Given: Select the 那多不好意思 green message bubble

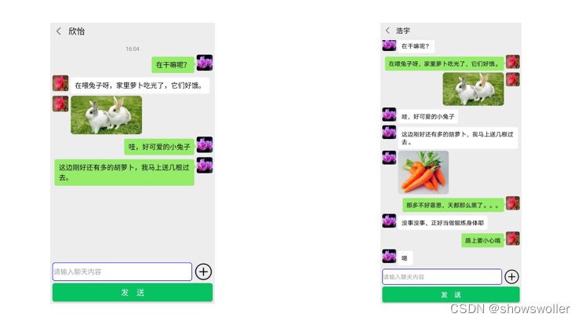Looking at the screenshot, I should tap(453, 205).
